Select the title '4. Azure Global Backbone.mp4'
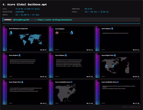 (x=24, y=4)
